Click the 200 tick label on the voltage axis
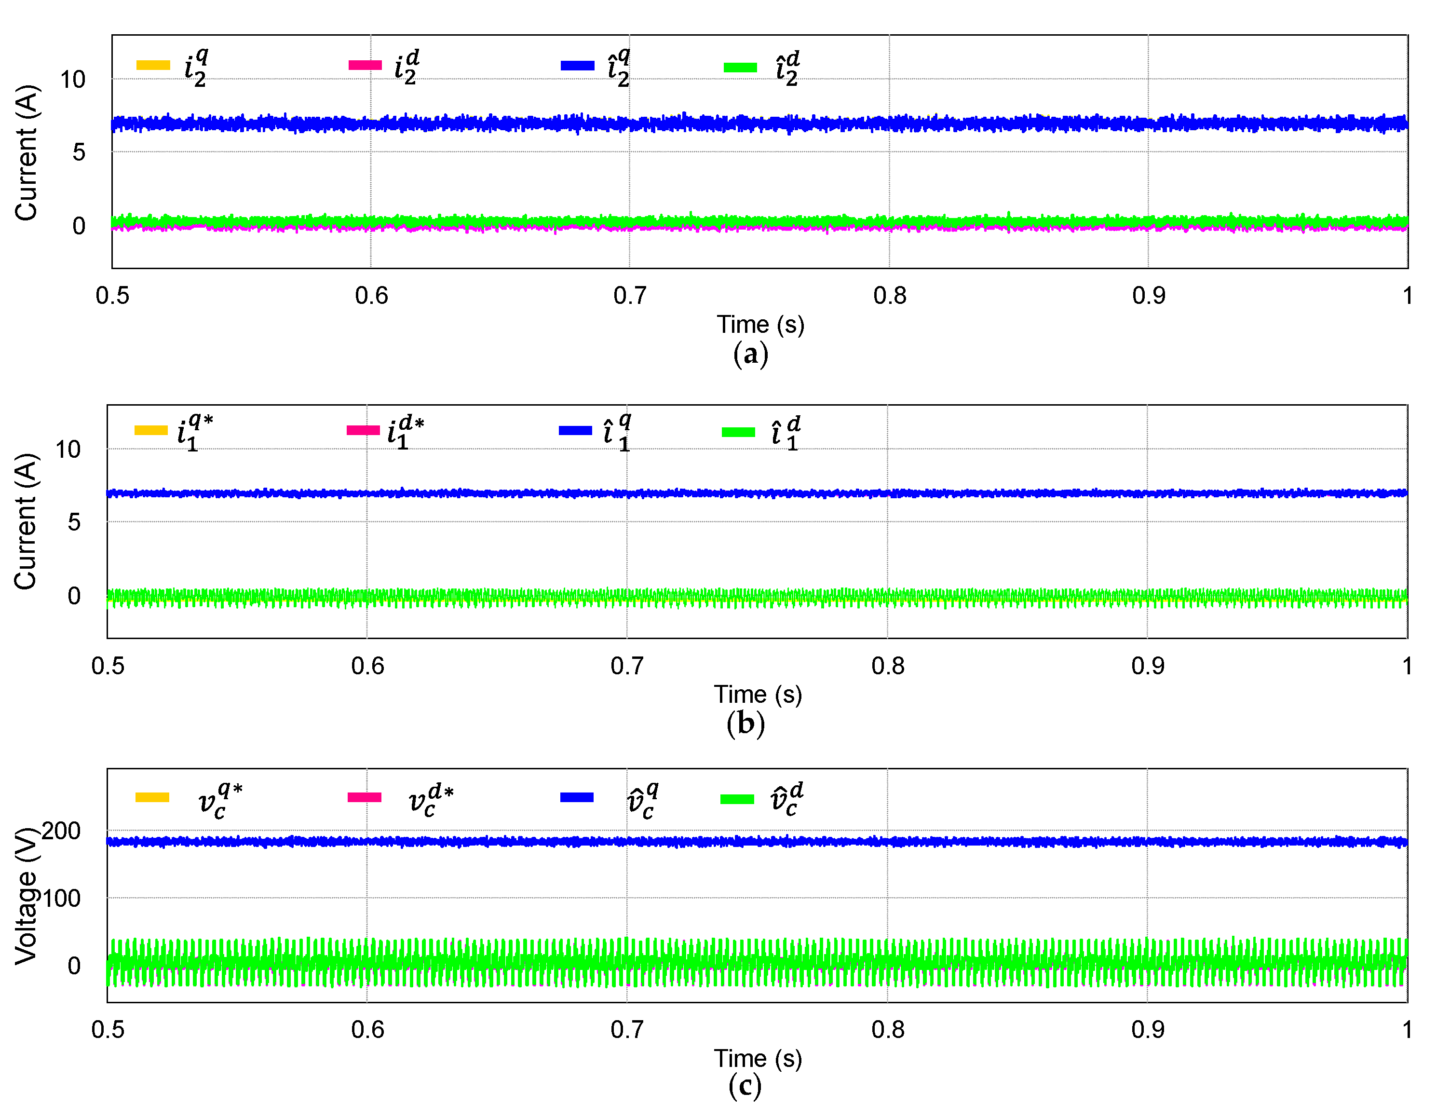Viewport: 1450px width, 1120px height. tap(61, 831)
